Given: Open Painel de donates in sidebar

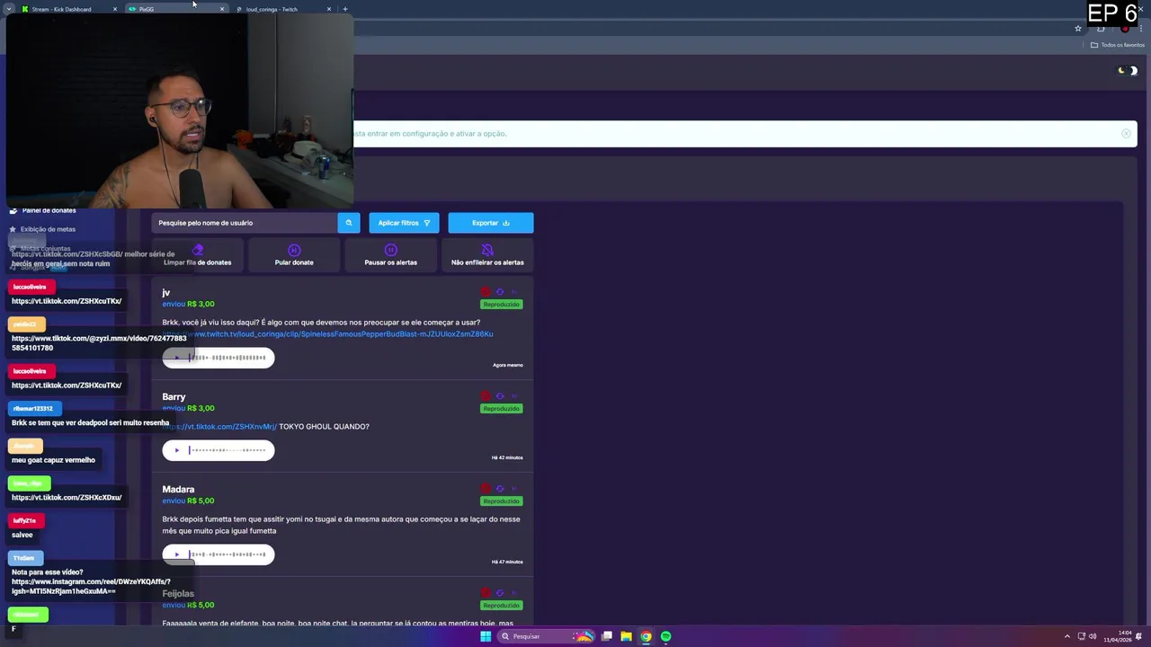Looking at the screenshot, I should tap(43, 210).
